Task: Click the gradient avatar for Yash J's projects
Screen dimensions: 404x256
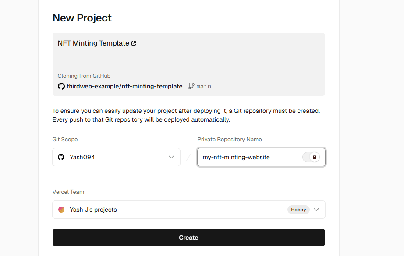Action: [x=61, y=210]
